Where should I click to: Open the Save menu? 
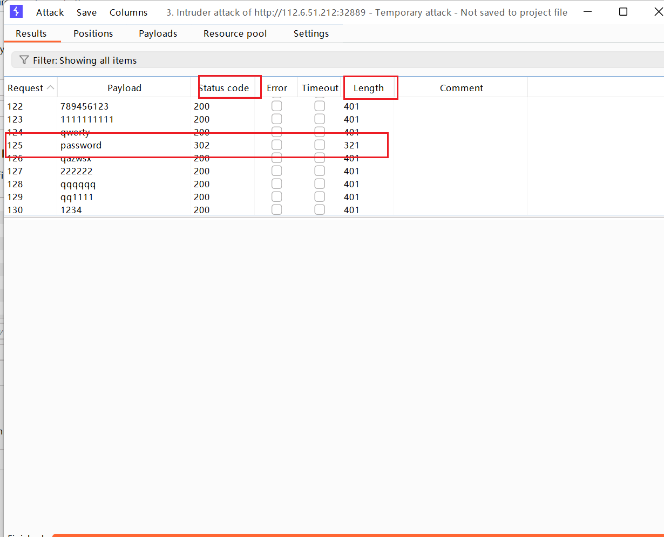(x=86, y=12)
